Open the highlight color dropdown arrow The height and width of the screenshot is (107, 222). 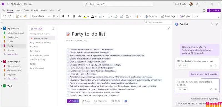pyautogui.click(x=88, y=17)
